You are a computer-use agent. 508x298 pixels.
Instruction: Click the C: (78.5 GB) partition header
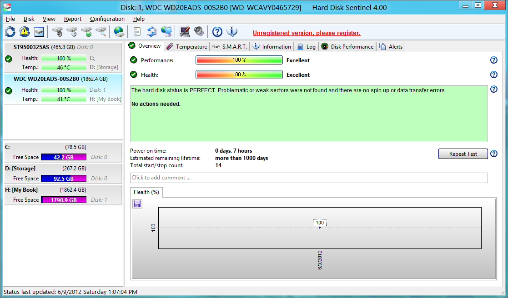click(45, 147)
